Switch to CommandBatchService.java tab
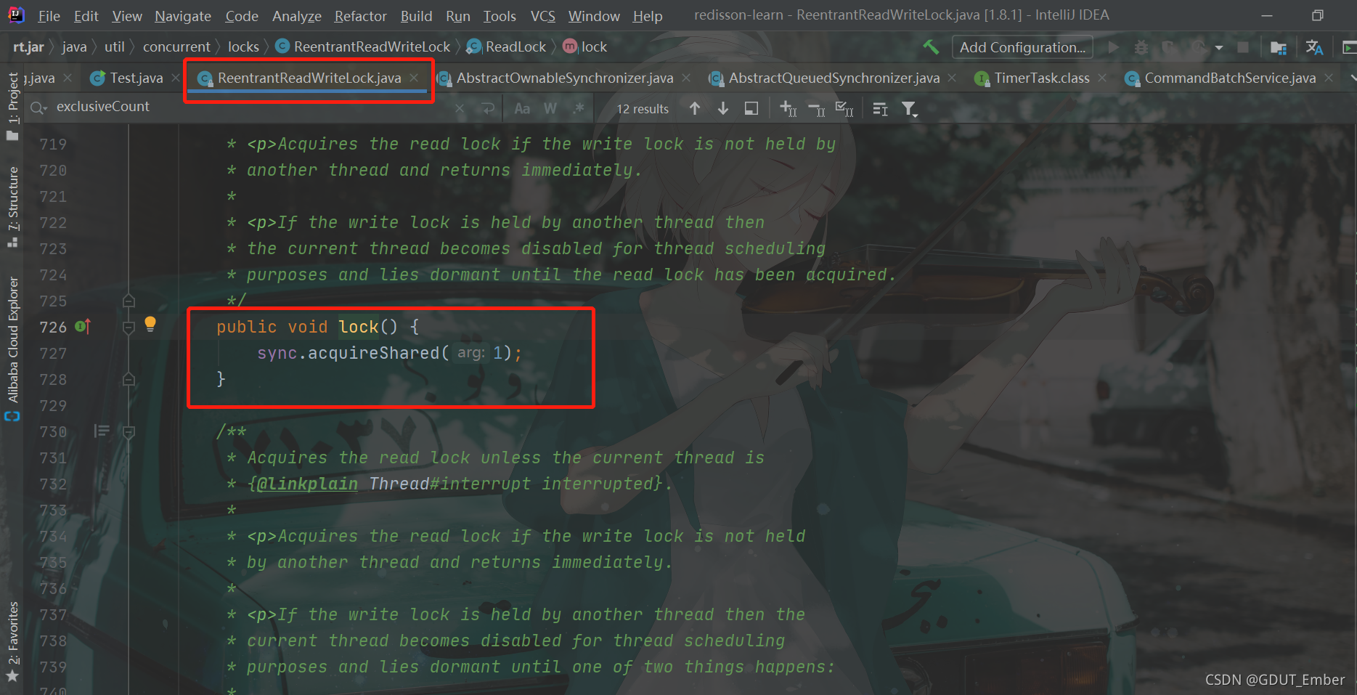Screen dimensions: 1357x695 pyautogui.click(x=1229, y=78)
